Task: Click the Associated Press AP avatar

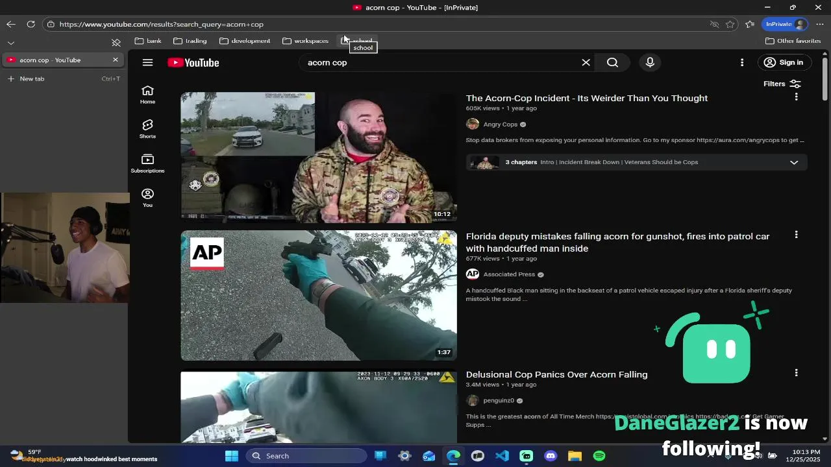Action: point(473,274)
